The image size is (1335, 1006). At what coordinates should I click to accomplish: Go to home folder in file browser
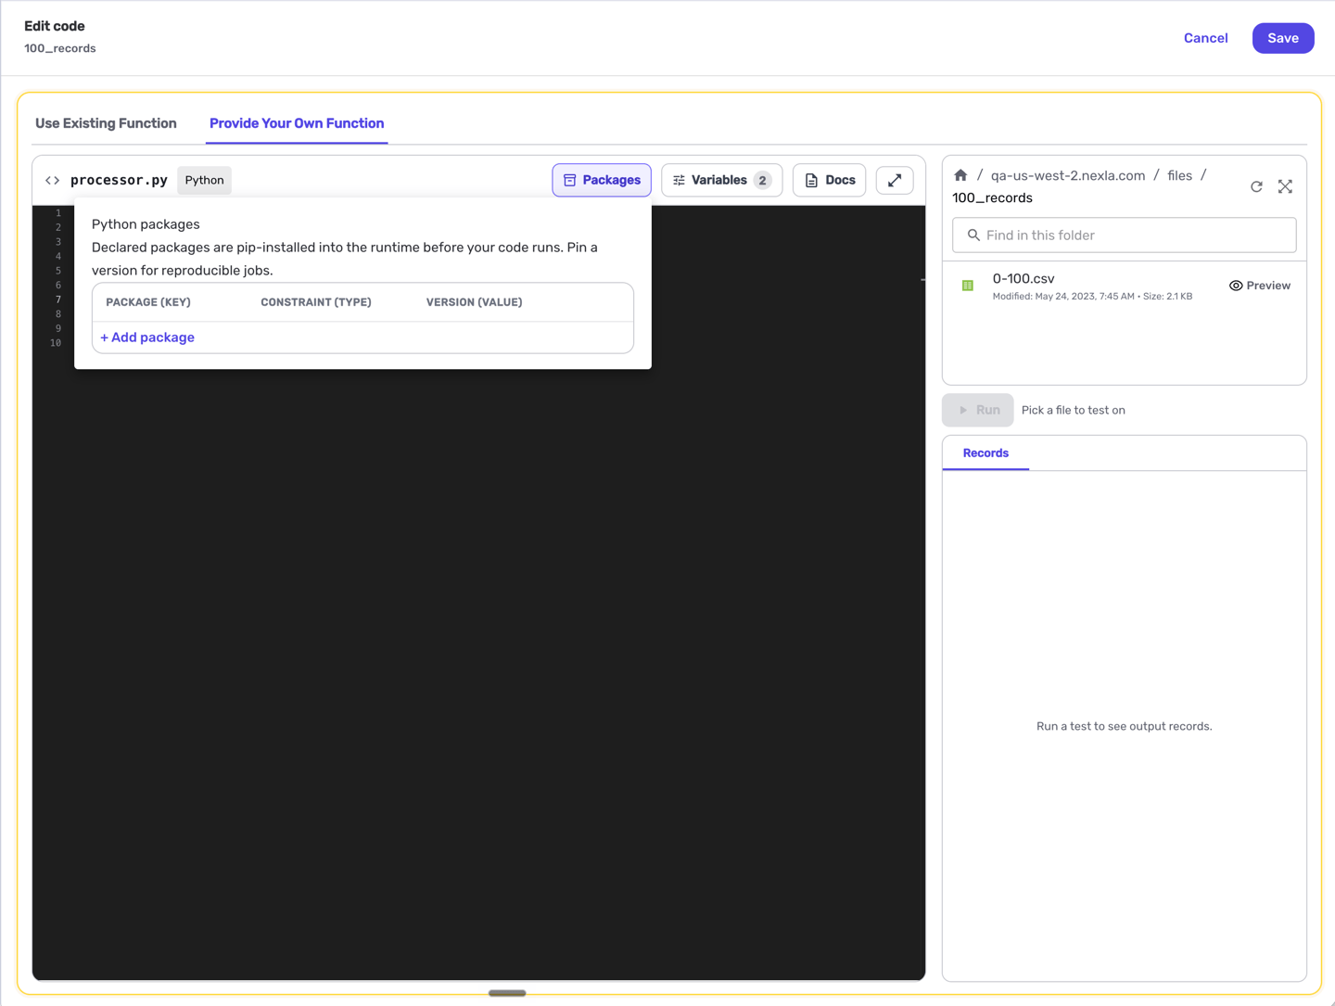(960, 175)
